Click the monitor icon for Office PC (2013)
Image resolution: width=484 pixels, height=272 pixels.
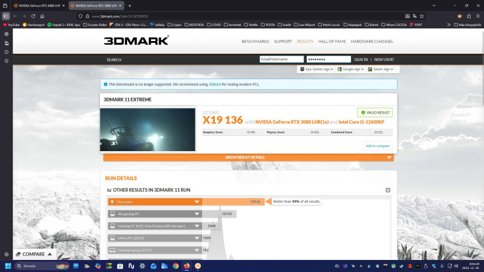[x=113, y=238]
